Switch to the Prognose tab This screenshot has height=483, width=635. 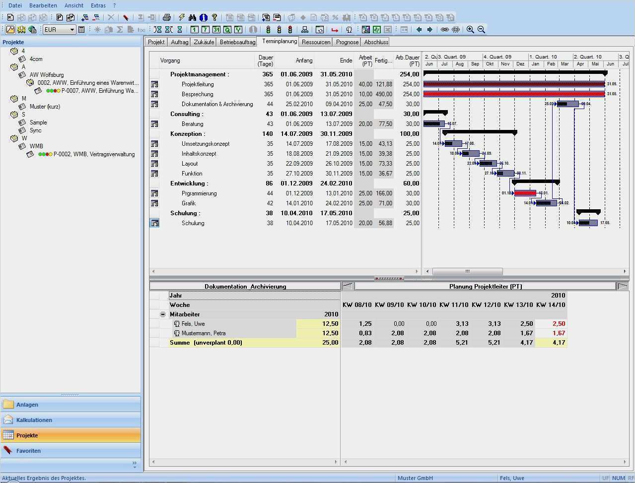click(347, 42)
